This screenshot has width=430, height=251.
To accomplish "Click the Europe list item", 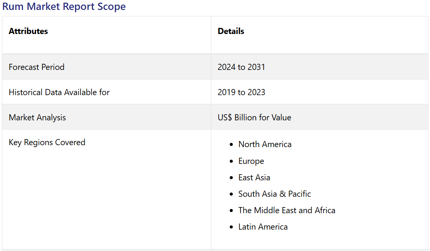I will point(251,161).
